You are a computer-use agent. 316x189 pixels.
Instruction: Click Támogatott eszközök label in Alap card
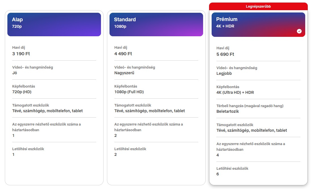31,105
